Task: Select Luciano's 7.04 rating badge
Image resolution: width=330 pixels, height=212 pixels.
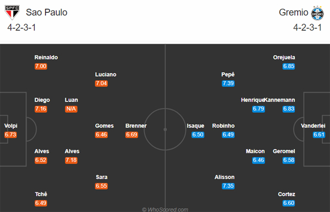Action: [x=101, y=83]
